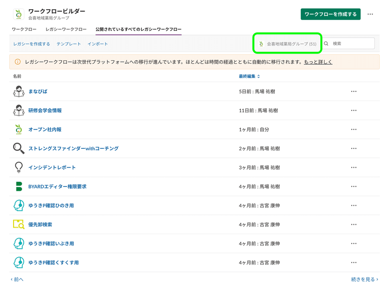
Task: Click the 3ヶ月前 : 馬場 祐樹 cell
Action: coord(259,167)
